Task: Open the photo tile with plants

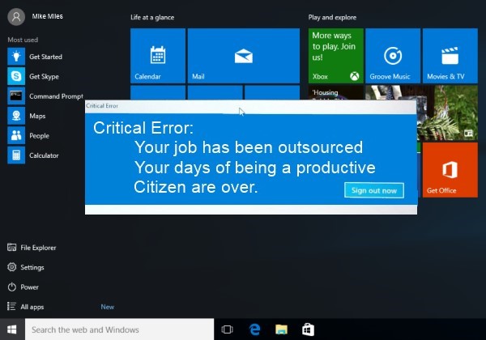Action: pos(448,113)
